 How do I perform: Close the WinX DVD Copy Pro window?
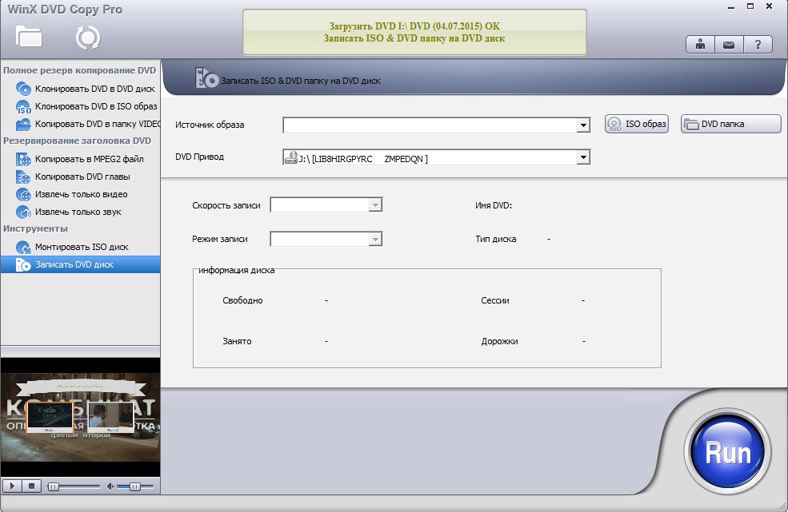click(x=769, y=6)
